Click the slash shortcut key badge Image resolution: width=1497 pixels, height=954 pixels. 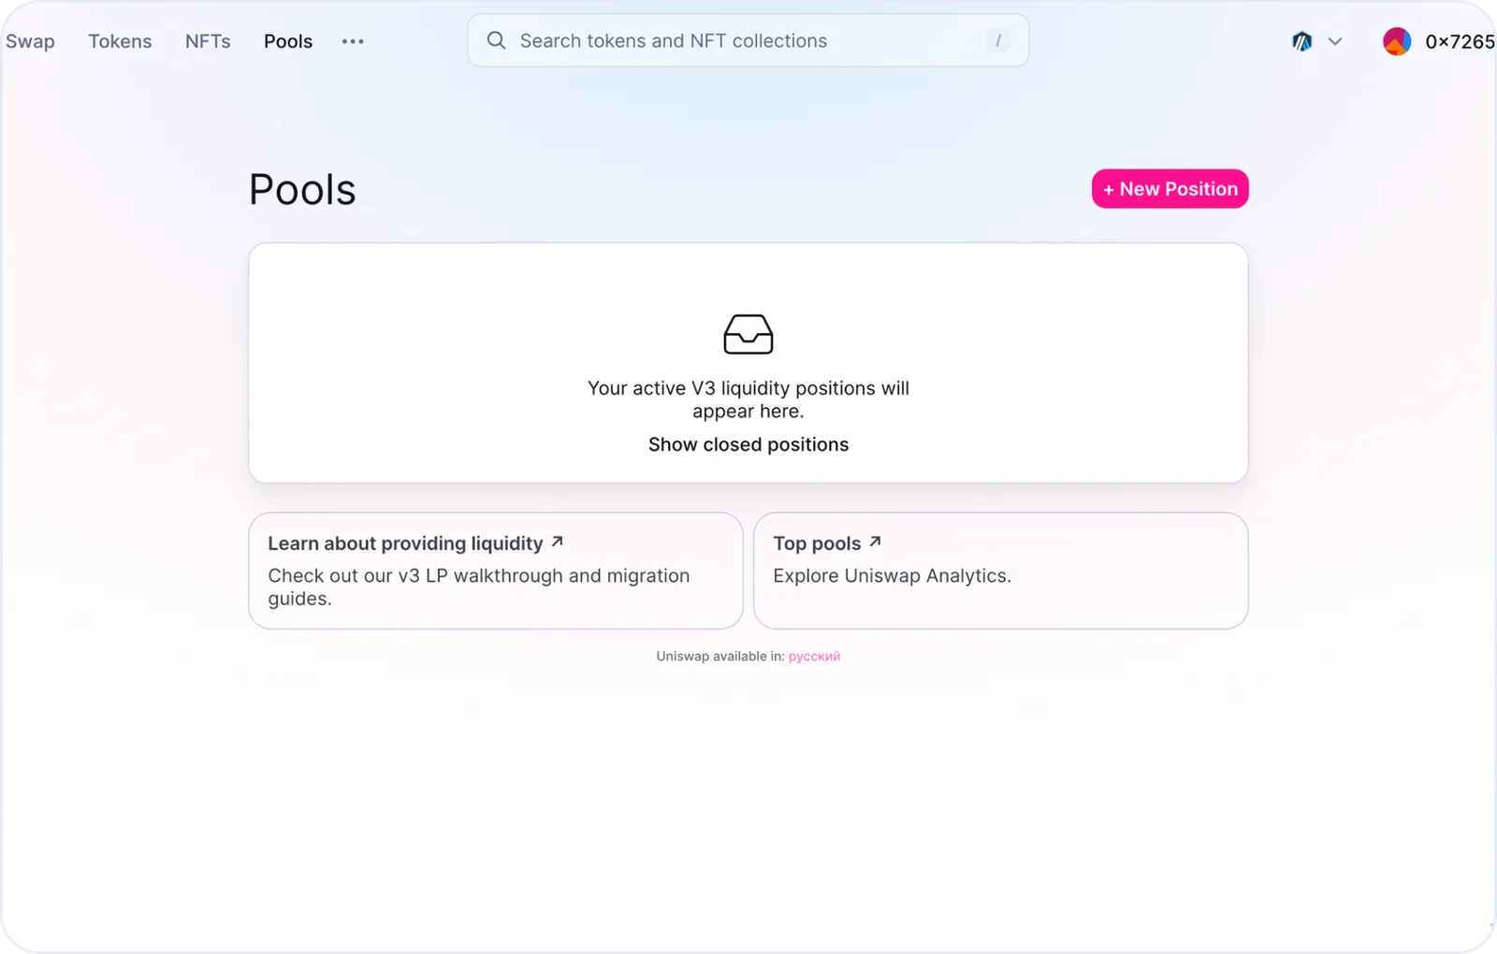[x=998, y=40]
